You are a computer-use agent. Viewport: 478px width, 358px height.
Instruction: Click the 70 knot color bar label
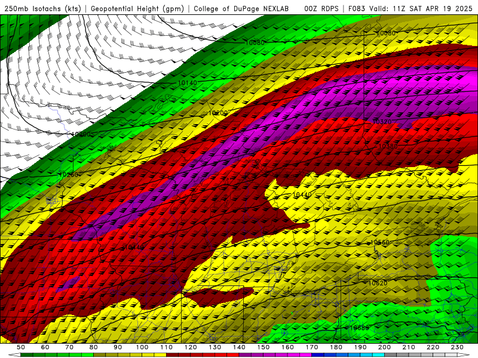[x=69, y=347]
